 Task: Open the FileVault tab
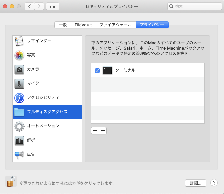[x=83, y=25]
